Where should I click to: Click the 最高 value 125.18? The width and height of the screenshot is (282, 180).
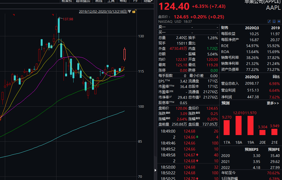182,65
